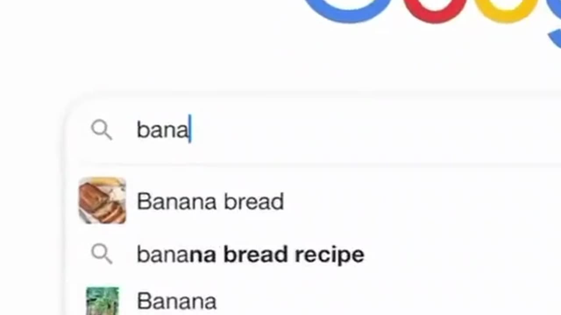The image size is (561, 315).
Task: Click the magnifier icon in the search box
Action: point(102,130)
